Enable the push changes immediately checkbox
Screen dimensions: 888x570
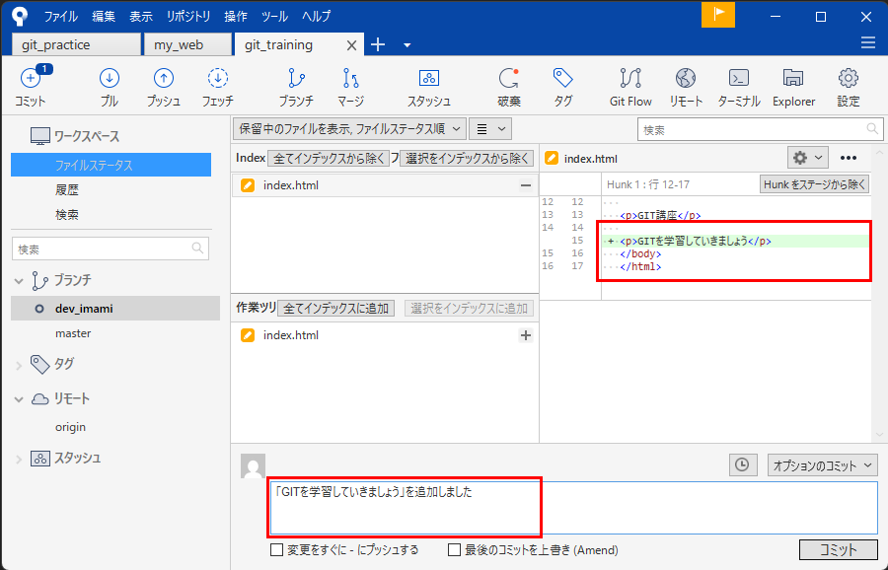coord(277,550)
